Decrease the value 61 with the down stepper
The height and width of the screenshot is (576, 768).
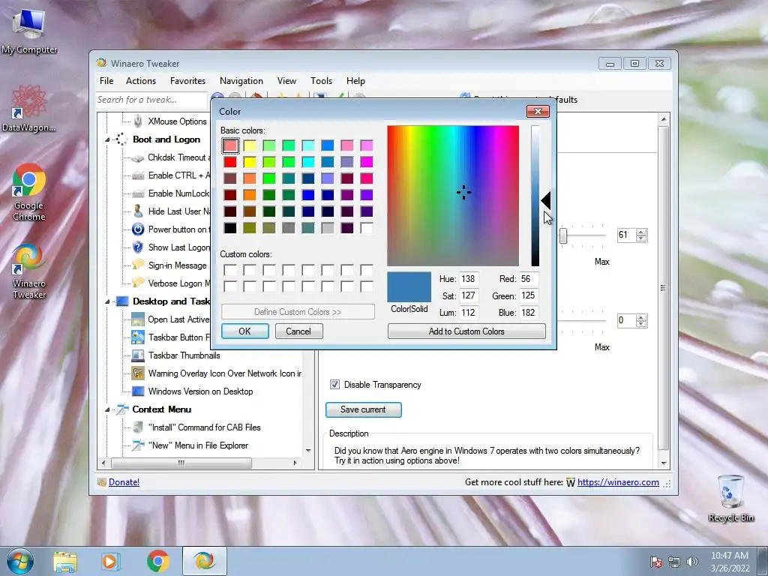641,238
